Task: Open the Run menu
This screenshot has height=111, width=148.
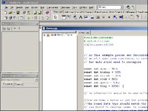Action: click(42, 7)
